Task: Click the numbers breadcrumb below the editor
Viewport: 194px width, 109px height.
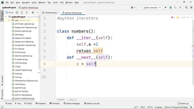Action: click(x=61, y=100)
